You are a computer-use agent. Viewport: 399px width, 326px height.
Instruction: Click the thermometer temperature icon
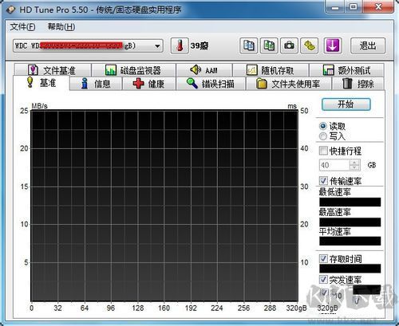180,46
